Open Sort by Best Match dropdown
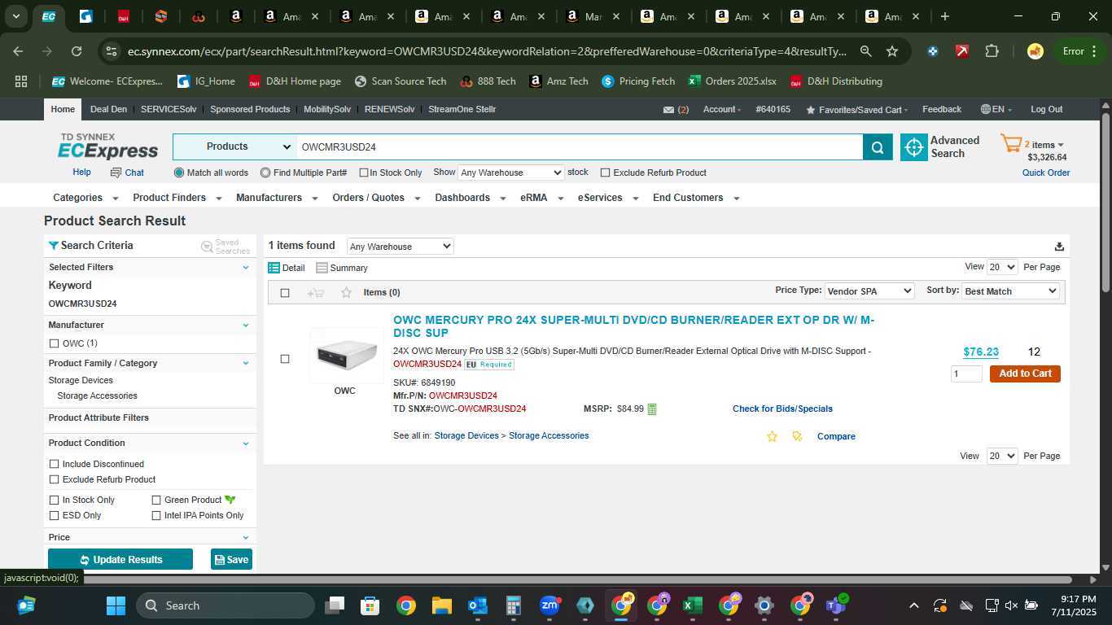Viewport: 1112px width, 625px height. pos(1010,291)
